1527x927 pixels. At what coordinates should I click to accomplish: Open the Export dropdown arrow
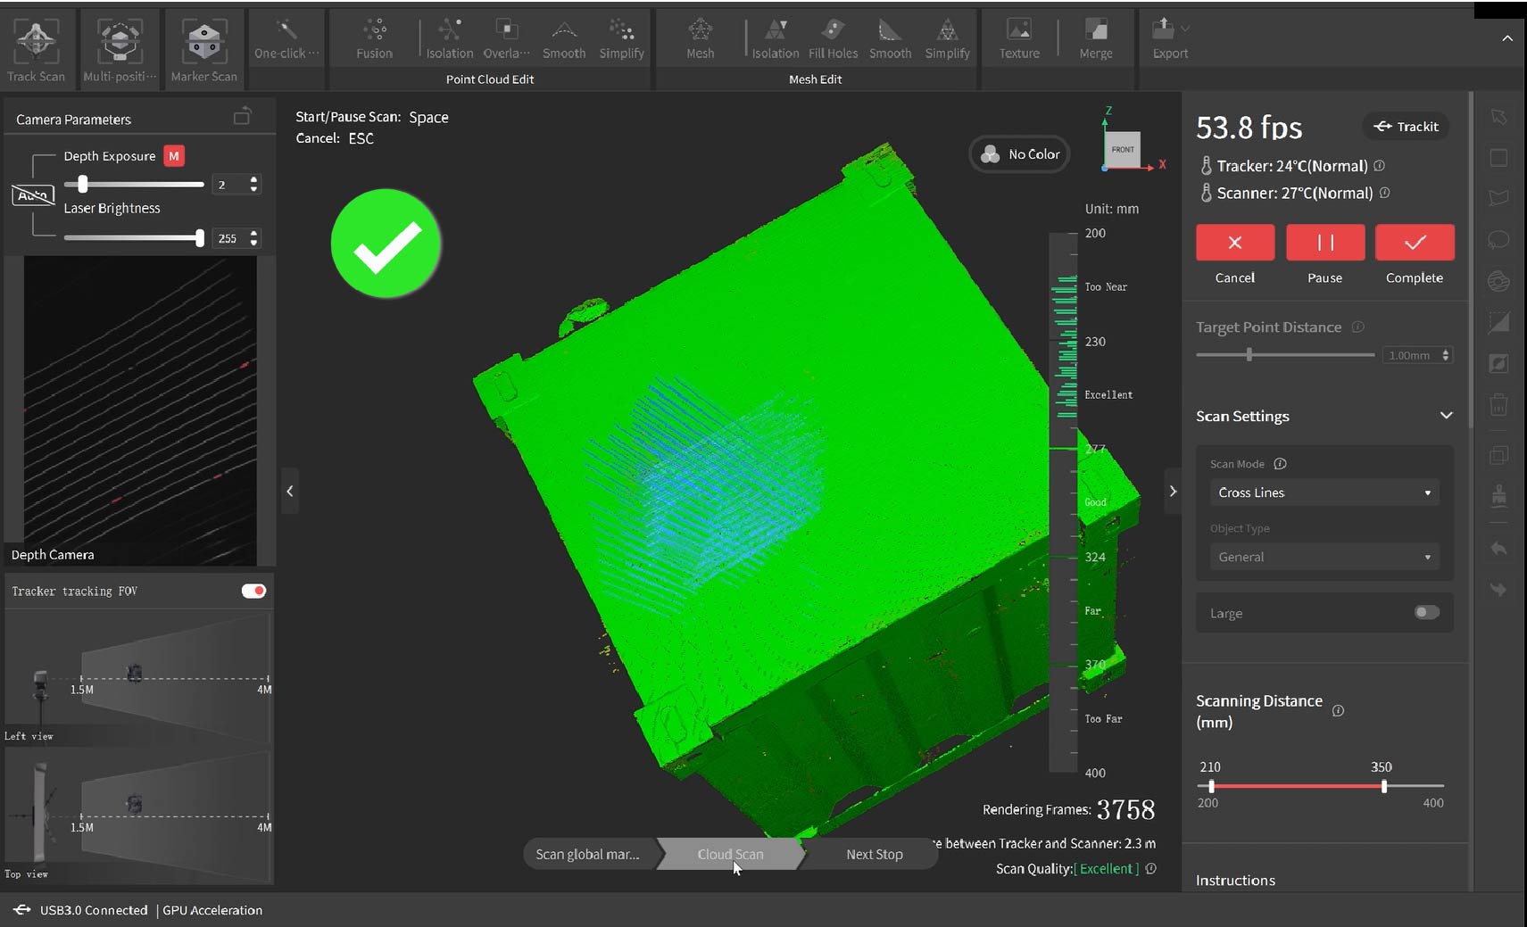[1185, 29]
